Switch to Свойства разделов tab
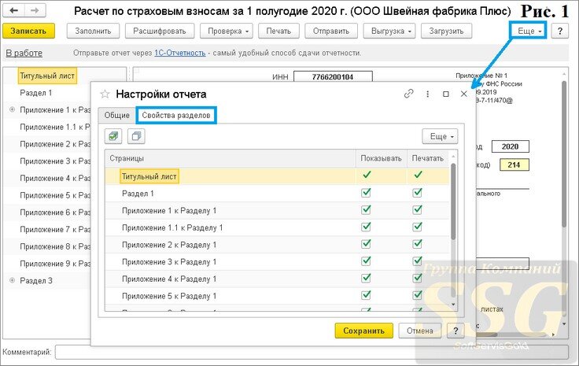This screenshot has width=579, height=366. pyautogui.click(x=176, y=115)
